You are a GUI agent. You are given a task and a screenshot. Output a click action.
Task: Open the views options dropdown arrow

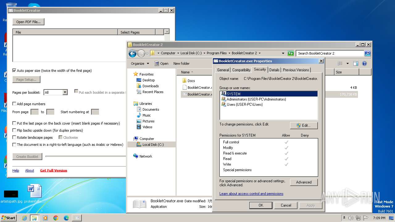point(347,64)
